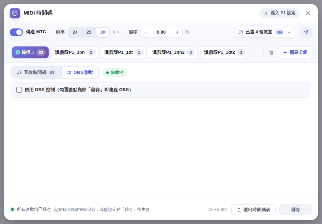Select 30 fps frame rate
Viewport: 322px width, 224px height.
point(103,32)
